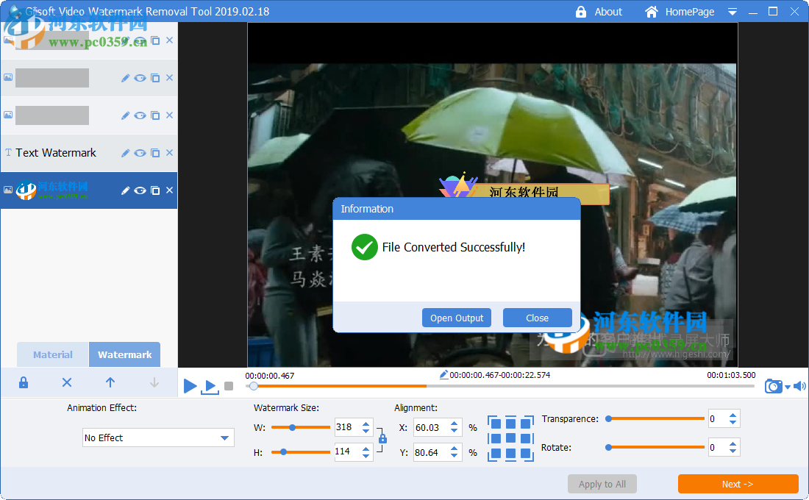Edit the Text Watermark with the pencil icon

tap(124, 152)
